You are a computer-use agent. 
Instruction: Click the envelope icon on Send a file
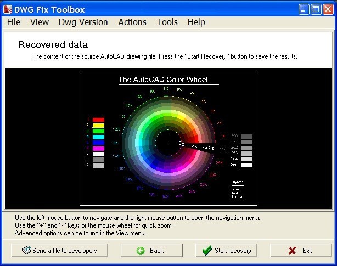(26, 250)
